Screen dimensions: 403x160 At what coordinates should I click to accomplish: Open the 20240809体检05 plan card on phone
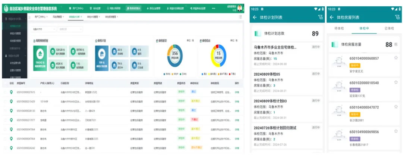[287, 82]
